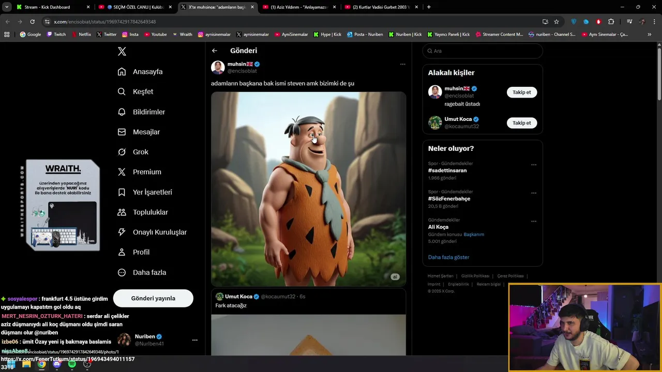662x372 pixels.
Task: Follow muhsin with Takip et button
Action: click(x=521, y=92)
